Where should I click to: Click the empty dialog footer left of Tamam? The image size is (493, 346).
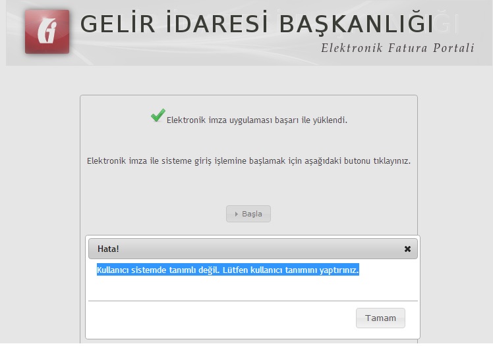[217, 318]
